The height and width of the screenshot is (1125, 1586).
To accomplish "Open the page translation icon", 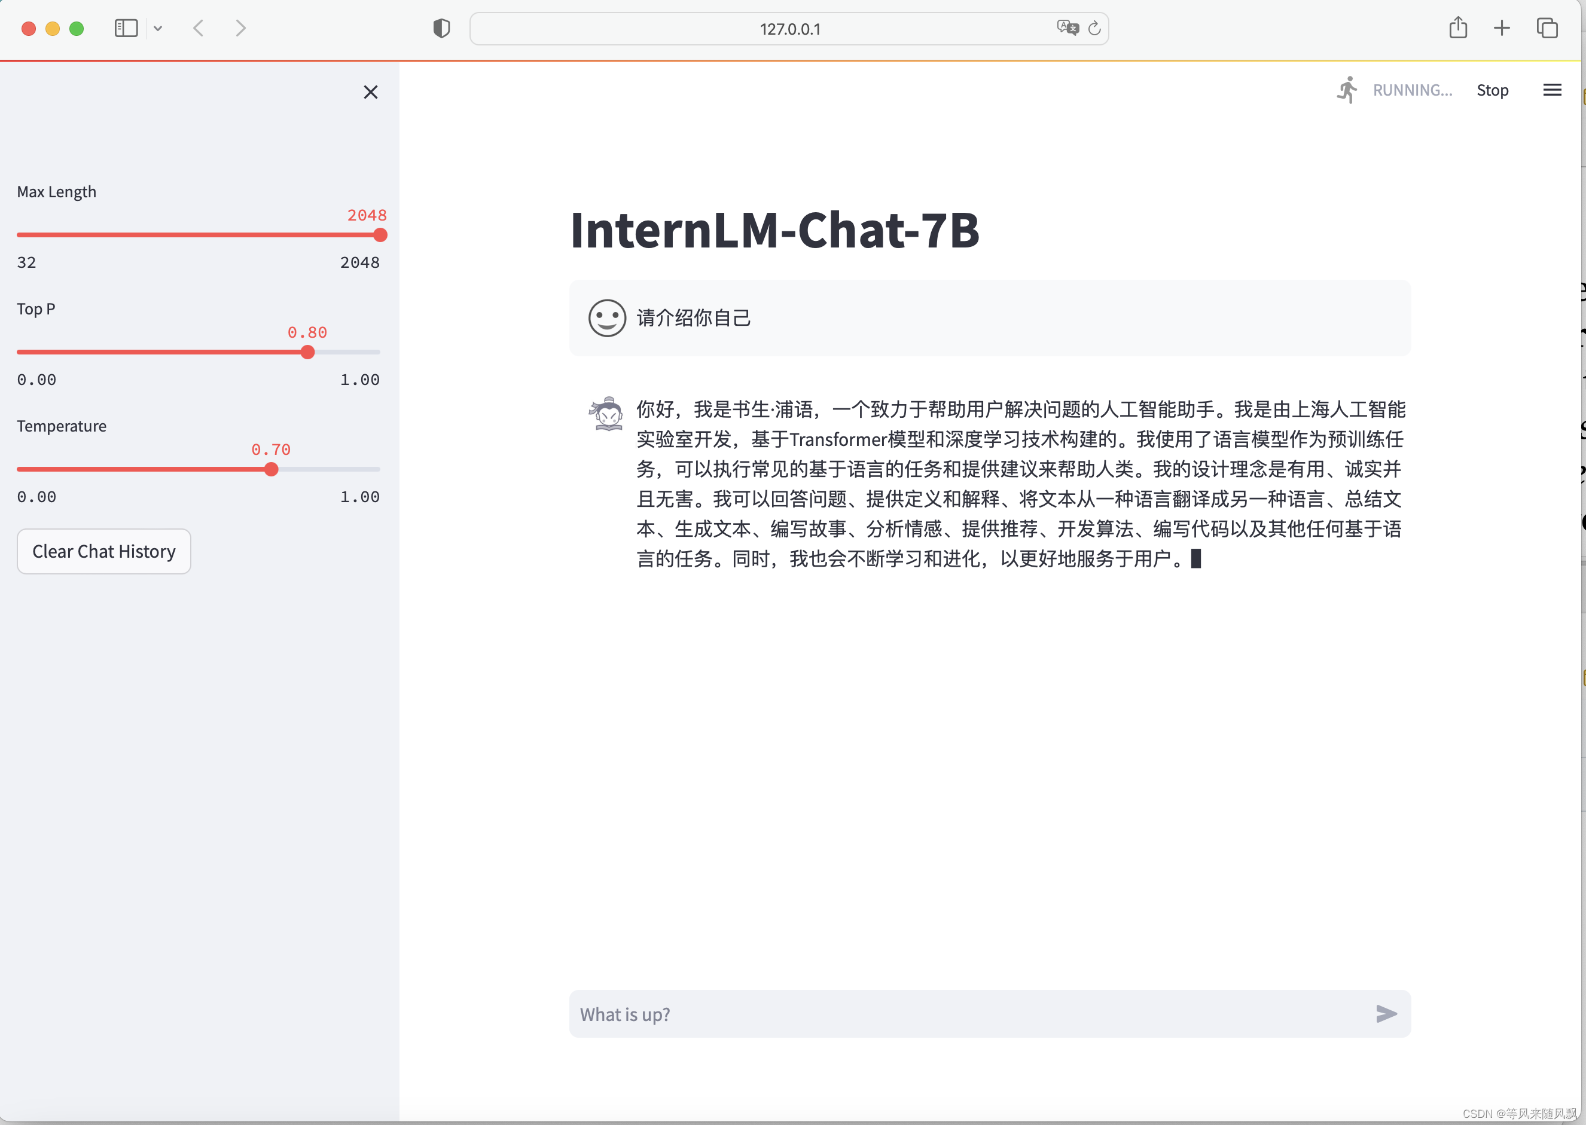I will click(1067, 27).
